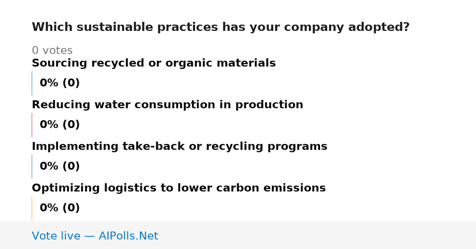This screenshot has height=249, width=476.
Task: Choose Sourcing recycled or organic materials option
Action: [154, 63]
